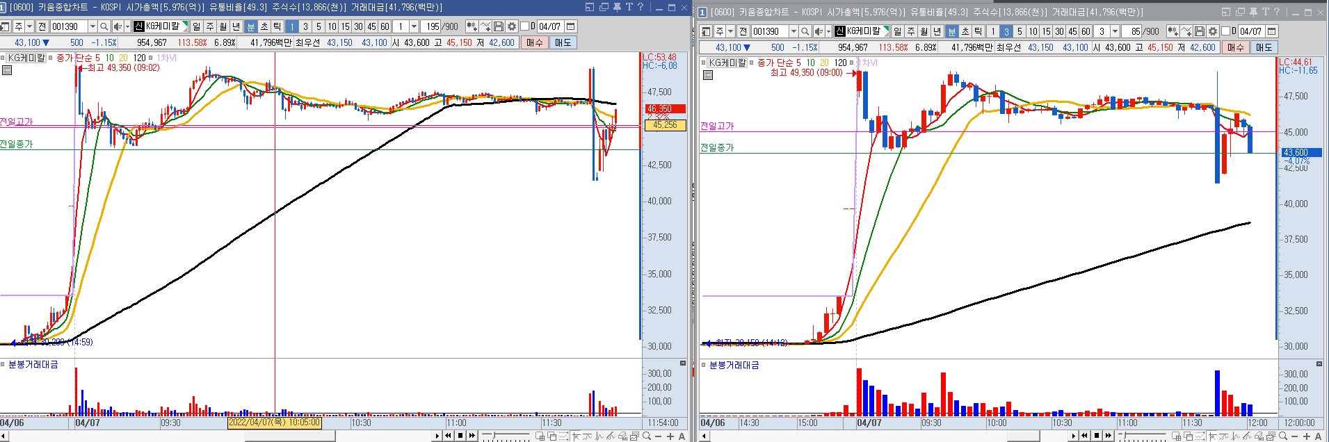The height and width of the screenshot is (442, 1329).
Task: Switch right chart to 월 monthly period
Action: click(924, 31)
